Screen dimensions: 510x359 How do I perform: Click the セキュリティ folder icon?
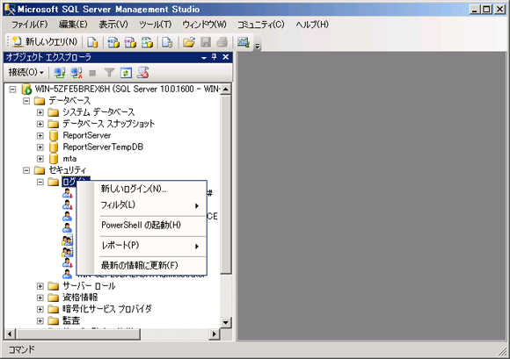pyautogui.click(x=40, y=170)
